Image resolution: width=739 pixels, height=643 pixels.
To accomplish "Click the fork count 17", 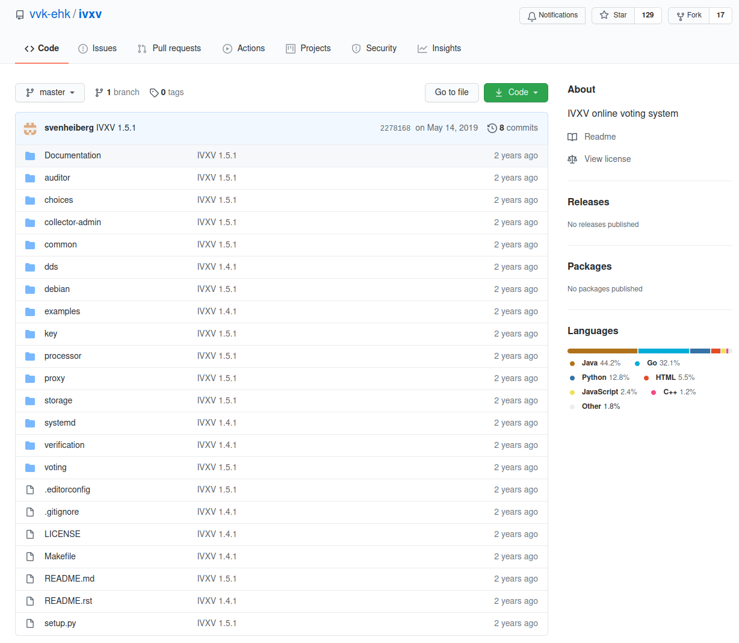I will tap(721, 16).
